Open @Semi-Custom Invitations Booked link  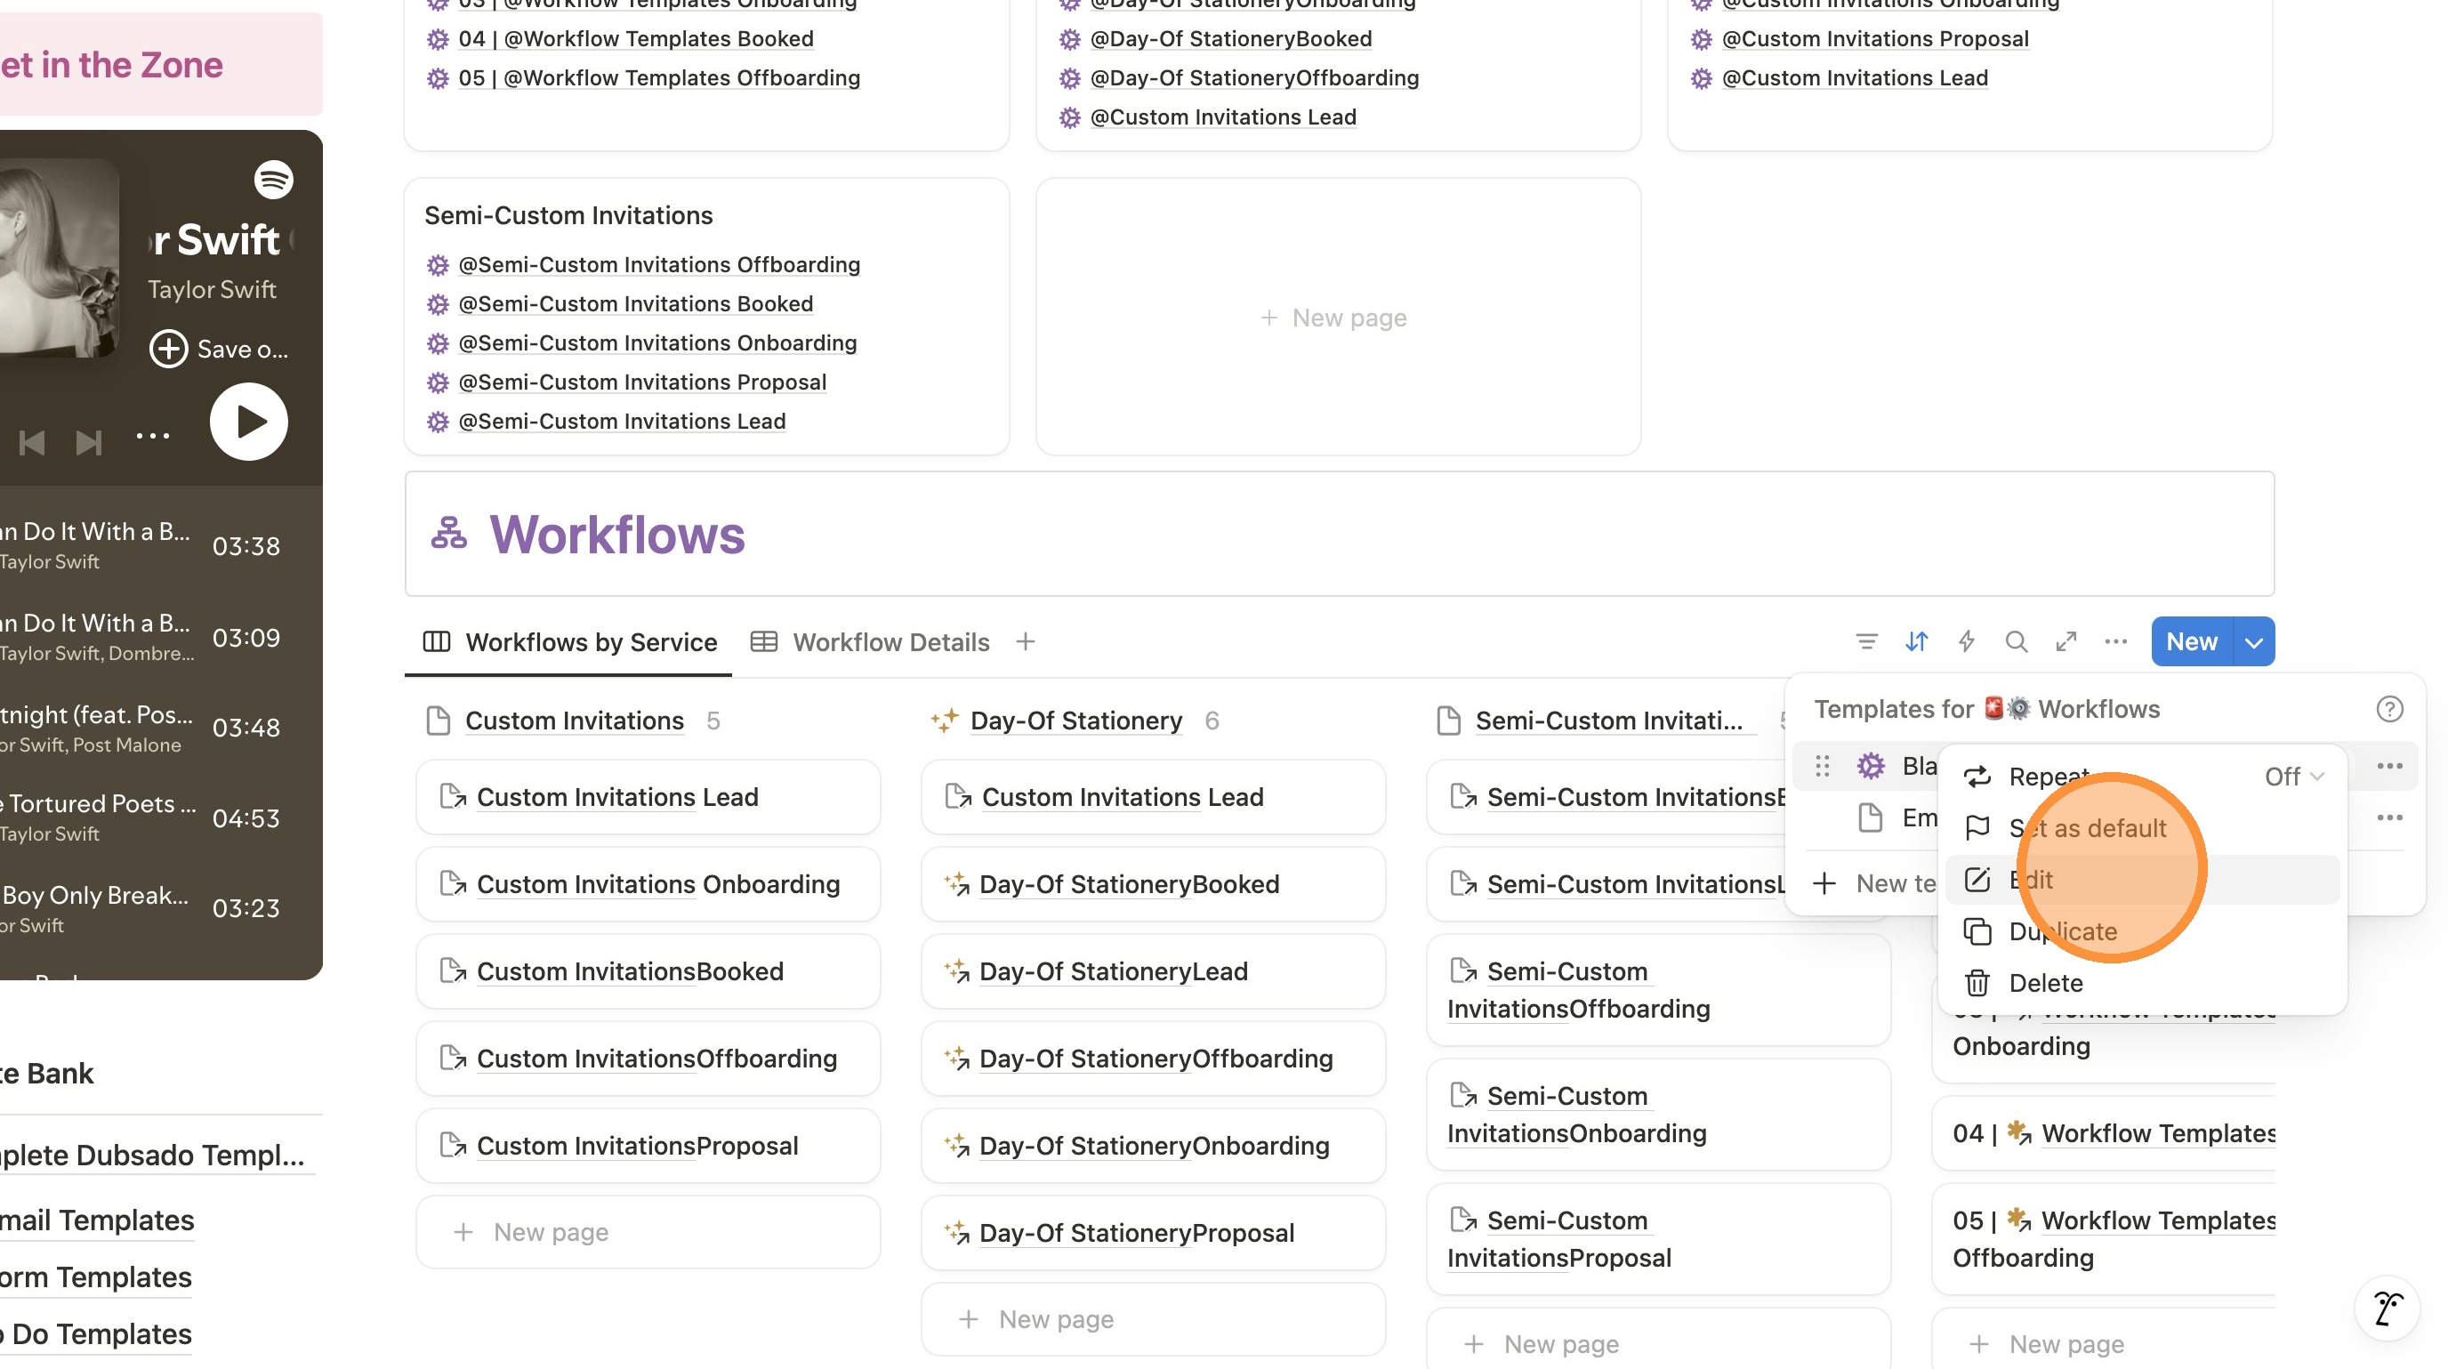[x=635, y=303]
